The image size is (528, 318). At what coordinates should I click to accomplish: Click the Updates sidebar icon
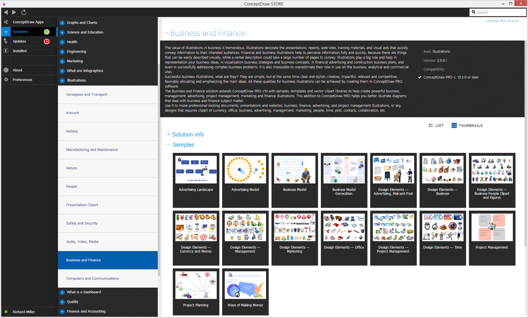pos(6,41)
